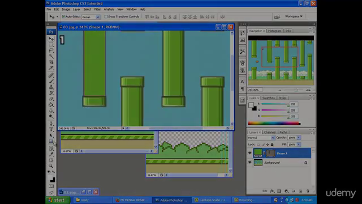Select the Lasso tool
Image resolution: width=362 pixels, height=204 pixels.
51,50
